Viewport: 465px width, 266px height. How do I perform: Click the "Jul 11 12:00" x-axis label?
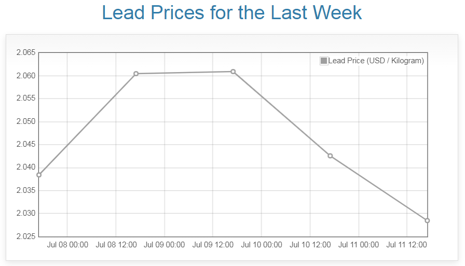coord(407,245)
